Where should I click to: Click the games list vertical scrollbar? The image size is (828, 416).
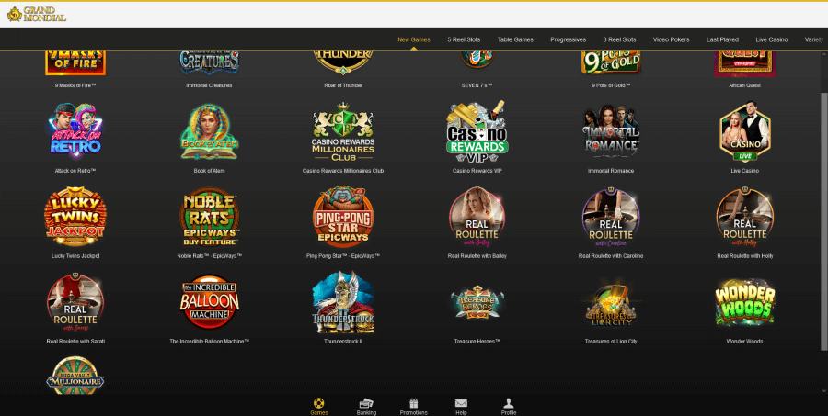click(824, 221)
